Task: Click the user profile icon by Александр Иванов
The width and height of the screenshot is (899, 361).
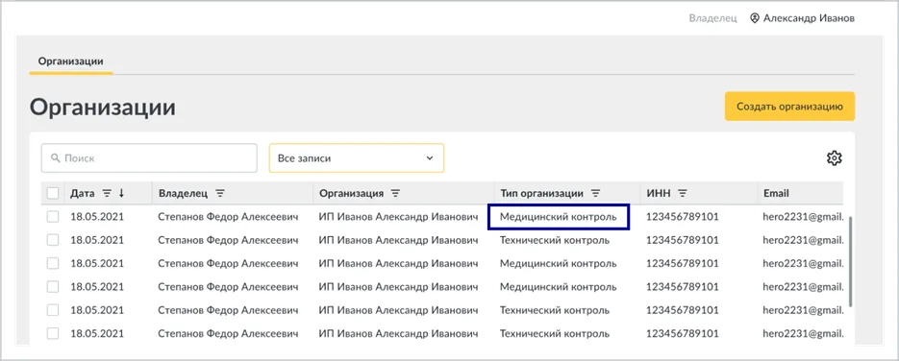Action: click(755, 18)
